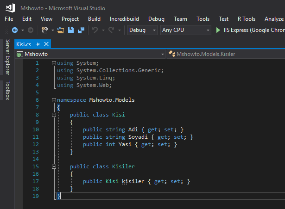Collapse the namespace Mshowto.Models block

(x=54, y=100)
